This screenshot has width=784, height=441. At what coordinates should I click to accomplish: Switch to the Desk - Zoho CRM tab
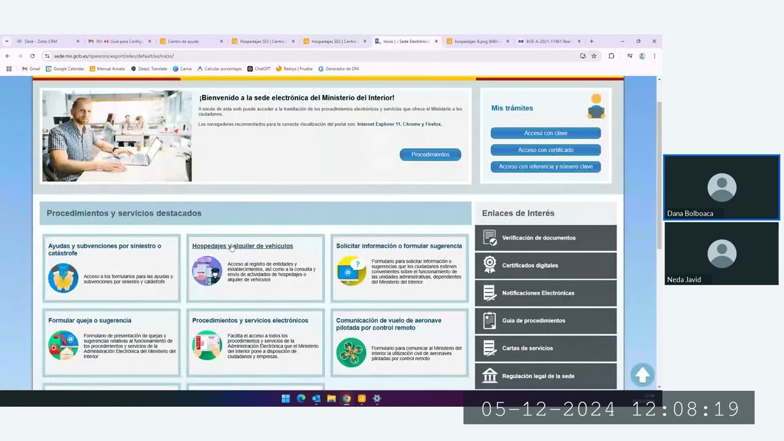pyautogui.click(x=48, y=41)
